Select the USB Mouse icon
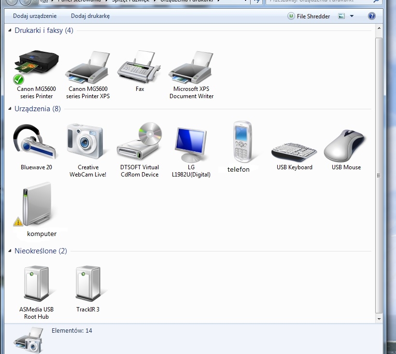 point(345,146)
